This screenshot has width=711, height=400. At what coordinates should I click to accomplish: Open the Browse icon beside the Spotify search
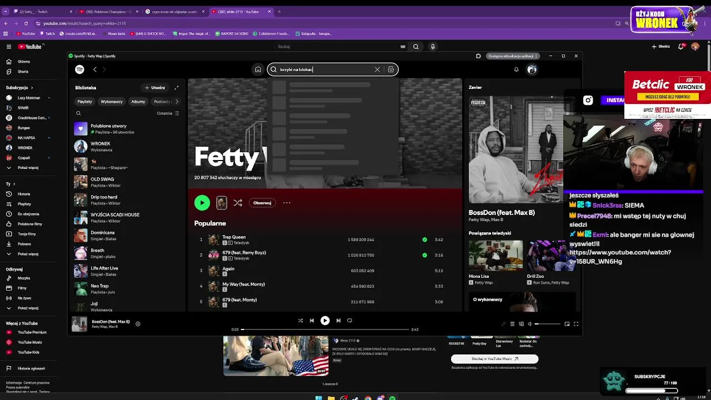click(391, 69)
